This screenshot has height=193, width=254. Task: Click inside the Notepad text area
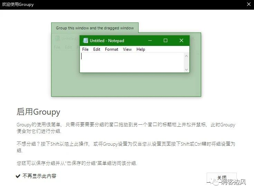point(132,62)
